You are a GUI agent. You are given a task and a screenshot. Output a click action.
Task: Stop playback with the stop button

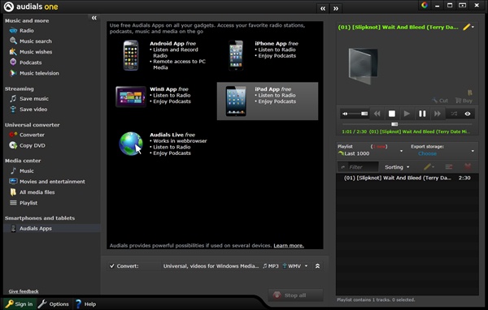(392, 114)
